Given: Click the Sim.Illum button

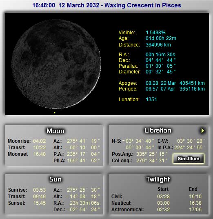Looking at the screenshot, I should (189, 159).
